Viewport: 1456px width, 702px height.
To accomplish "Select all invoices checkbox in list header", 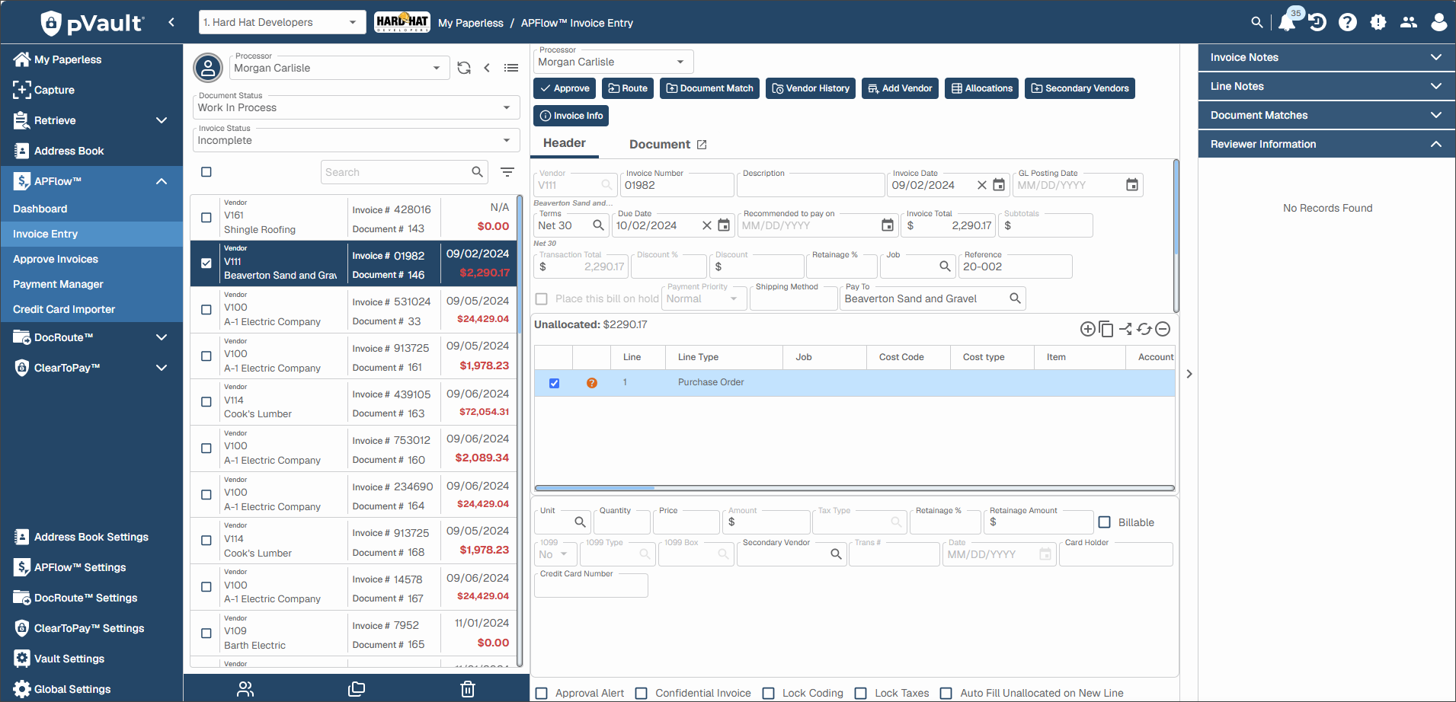I will (206, 172).
